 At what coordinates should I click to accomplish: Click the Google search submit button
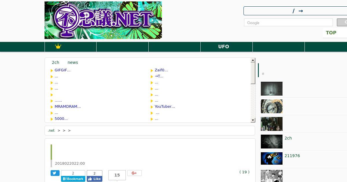pos(342,23)
